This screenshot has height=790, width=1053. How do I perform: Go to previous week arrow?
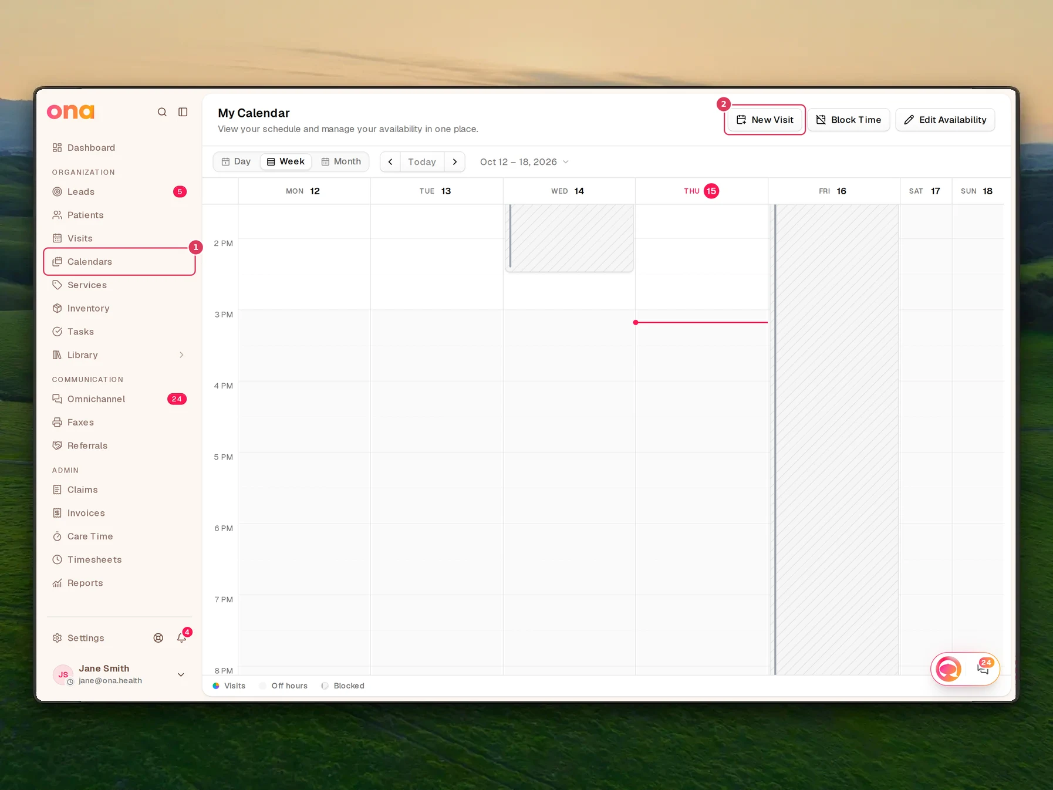(x=390, y=162)
